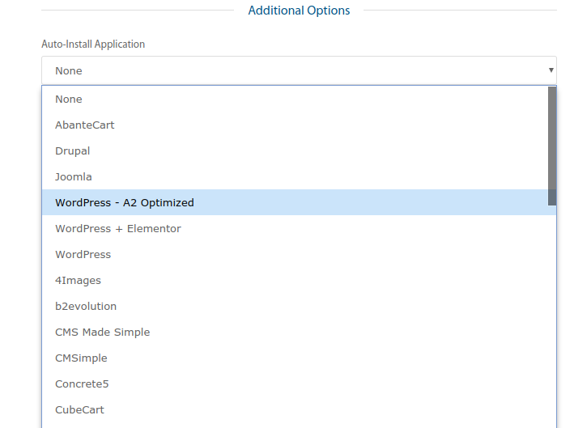Select None from the application list
Screen dimensions: 574x428
point(69,99)
